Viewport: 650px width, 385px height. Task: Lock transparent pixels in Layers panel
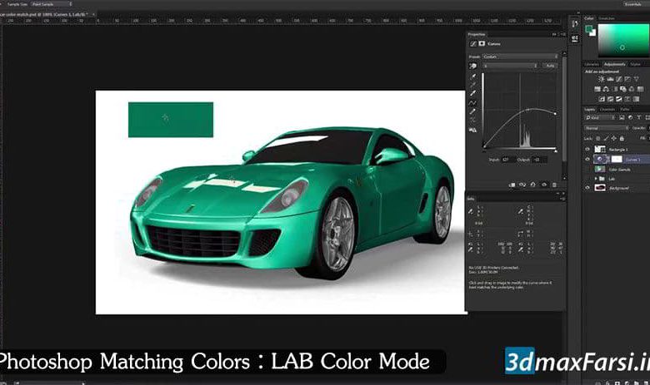[597, 139]
